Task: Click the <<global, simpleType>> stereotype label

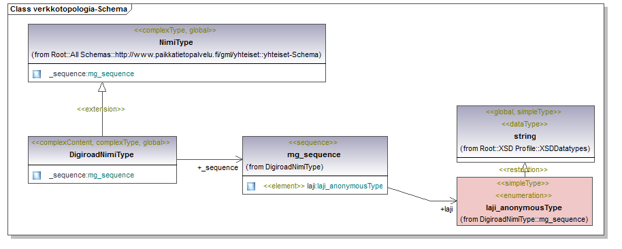Action: pos(524,112)
